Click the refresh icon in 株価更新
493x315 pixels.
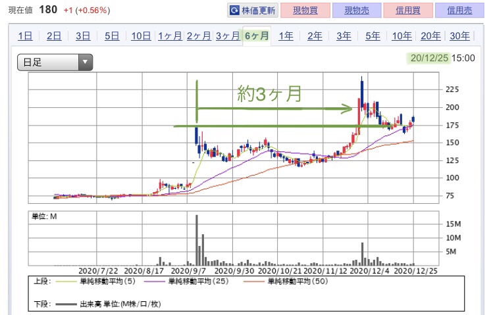234,11
